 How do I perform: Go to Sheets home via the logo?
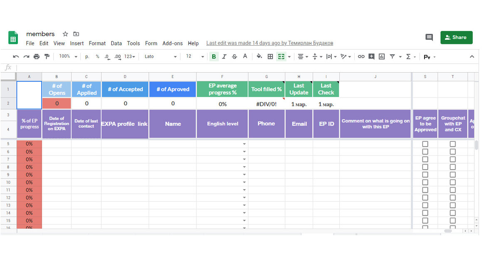13,38
